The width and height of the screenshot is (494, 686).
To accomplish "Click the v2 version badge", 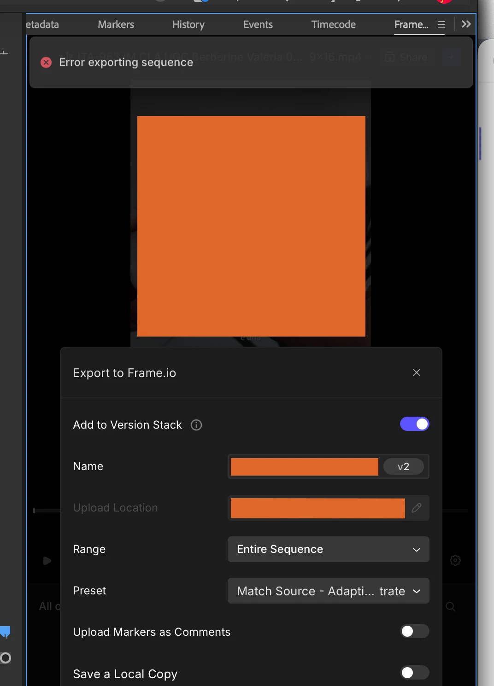I will coord(403,466).
